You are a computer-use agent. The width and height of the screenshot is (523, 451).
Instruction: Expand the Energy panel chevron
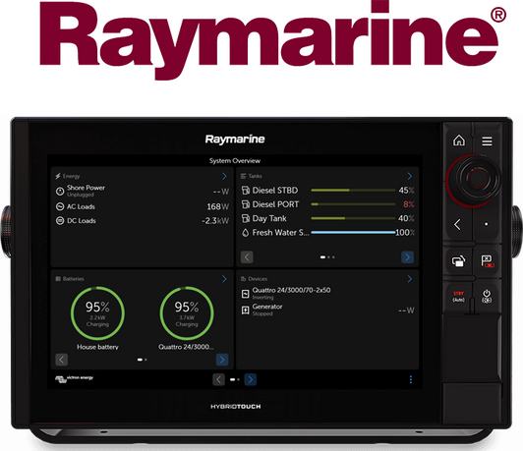(224, 176)
